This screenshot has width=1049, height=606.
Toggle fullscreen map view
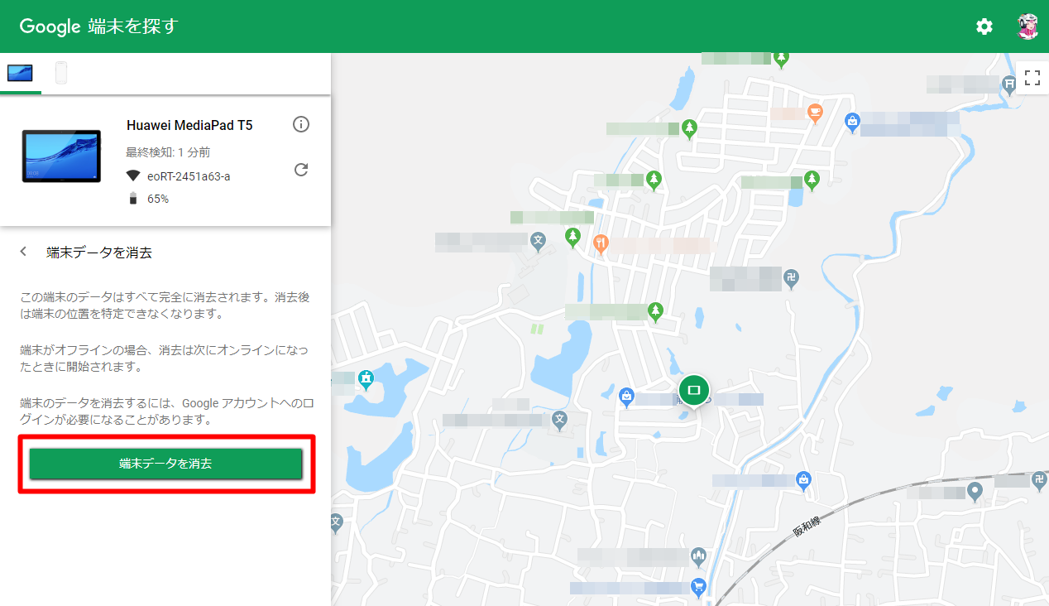point(1032,79)
